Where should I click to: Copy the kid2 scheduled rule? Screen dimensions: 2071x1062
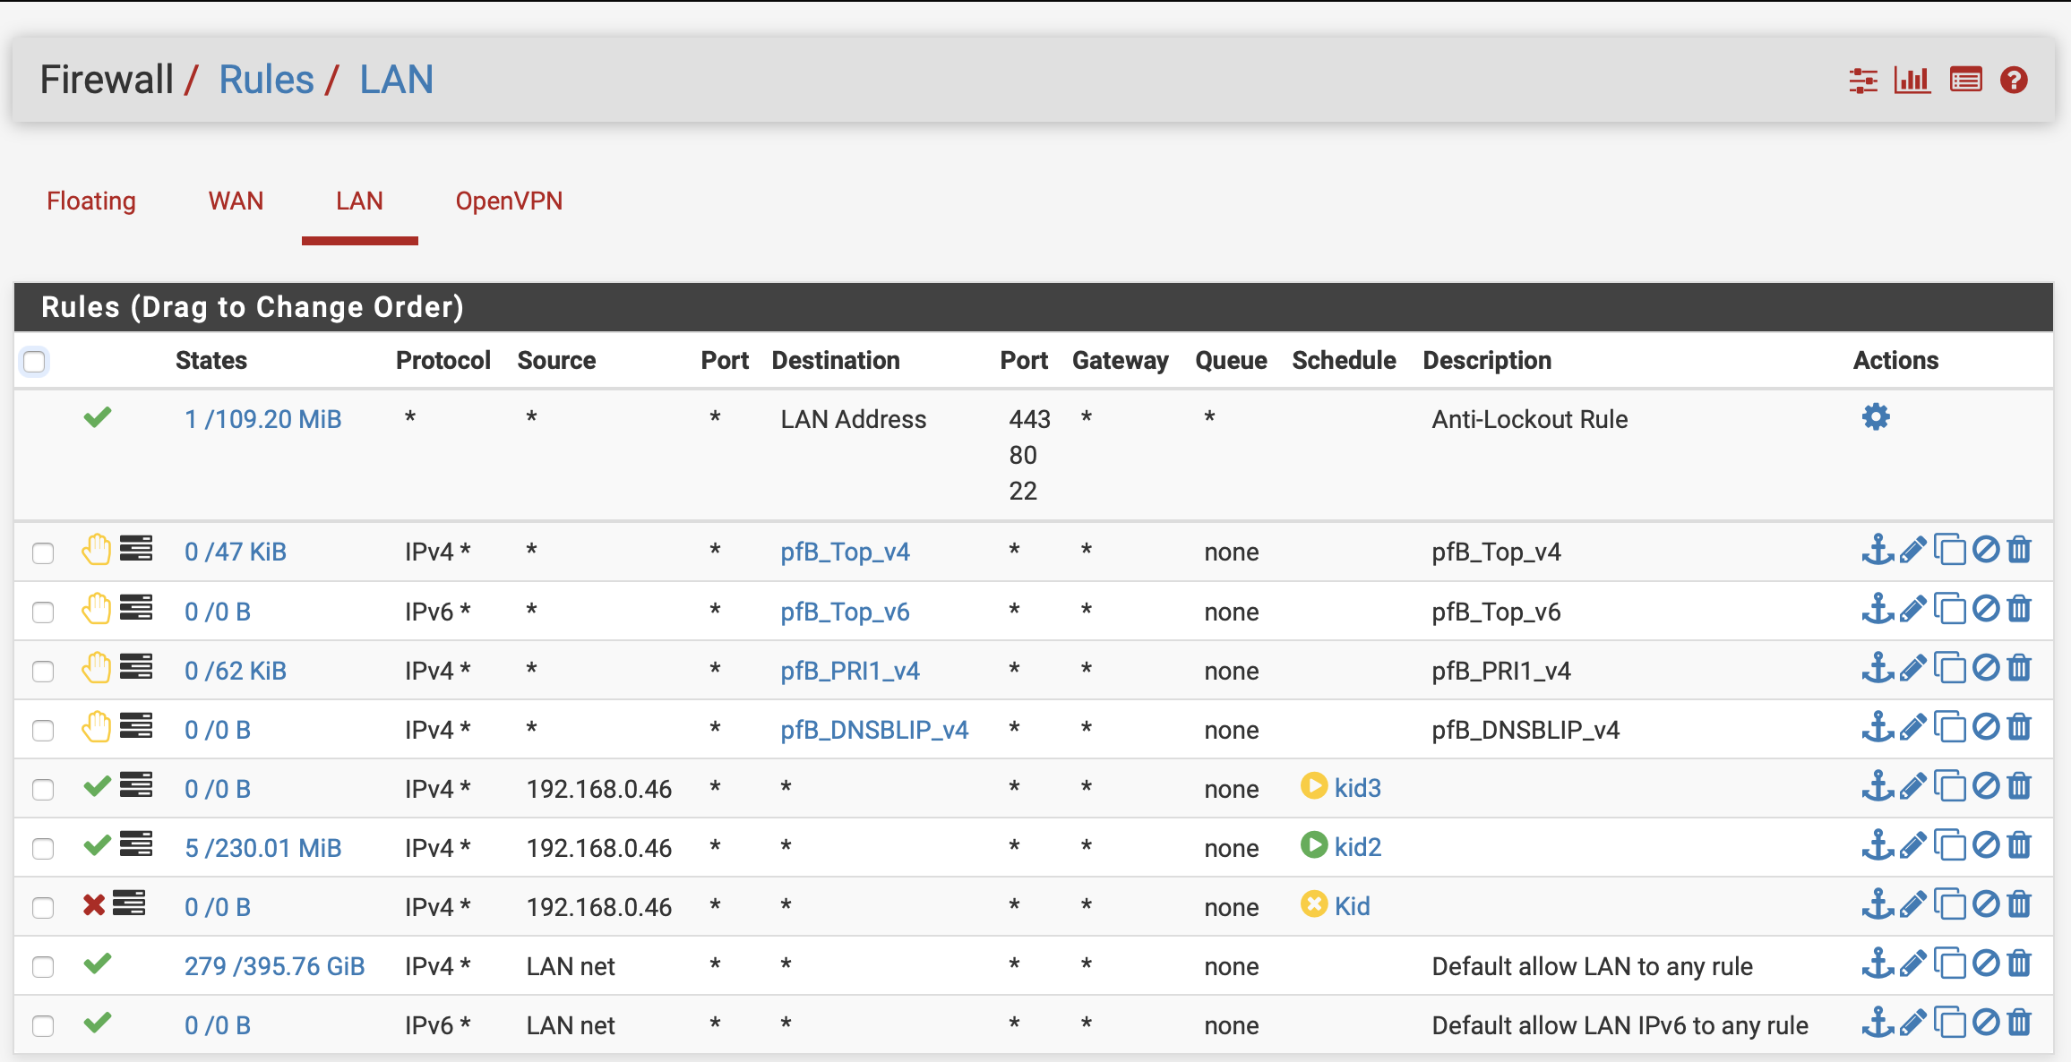[1949, 845]
